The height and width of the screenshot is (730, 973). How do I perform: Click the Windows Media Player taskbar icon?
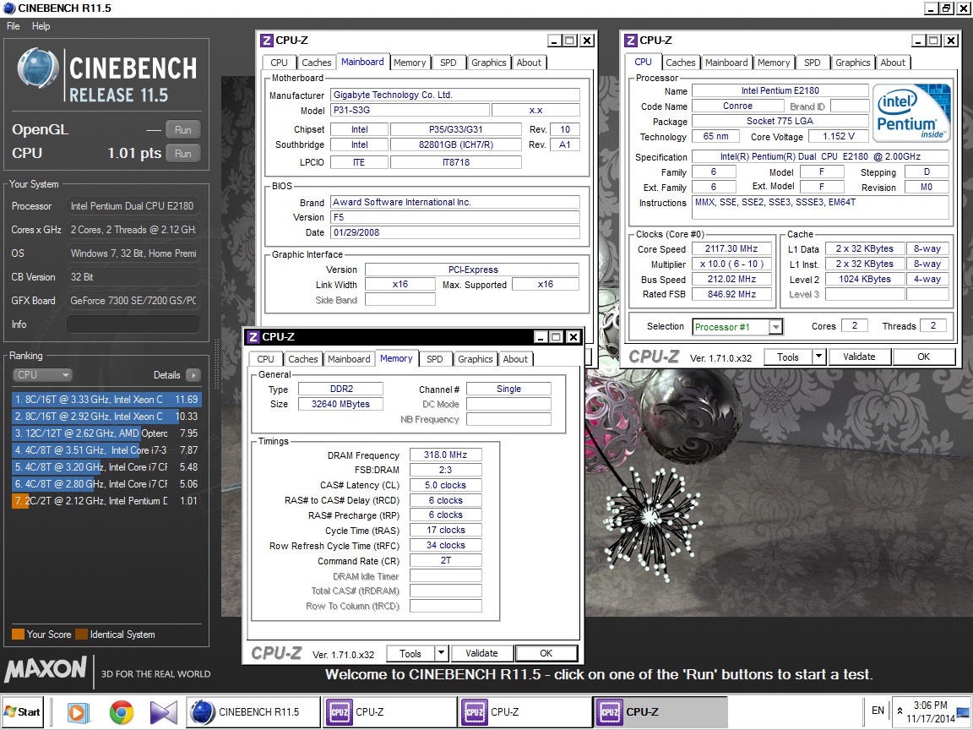(79, 712)
